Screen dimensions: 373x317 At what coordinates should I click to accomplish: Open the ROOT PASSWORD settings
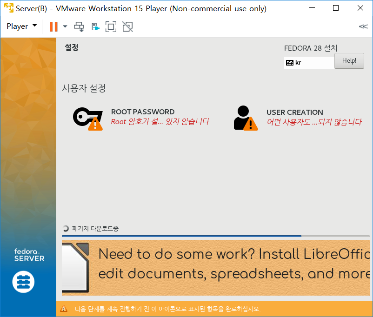pos(141,118)
